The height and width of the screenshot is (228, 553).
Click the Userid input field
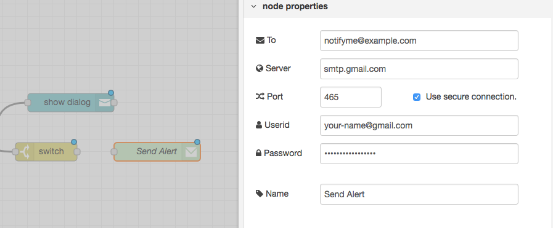coord(419,125)
